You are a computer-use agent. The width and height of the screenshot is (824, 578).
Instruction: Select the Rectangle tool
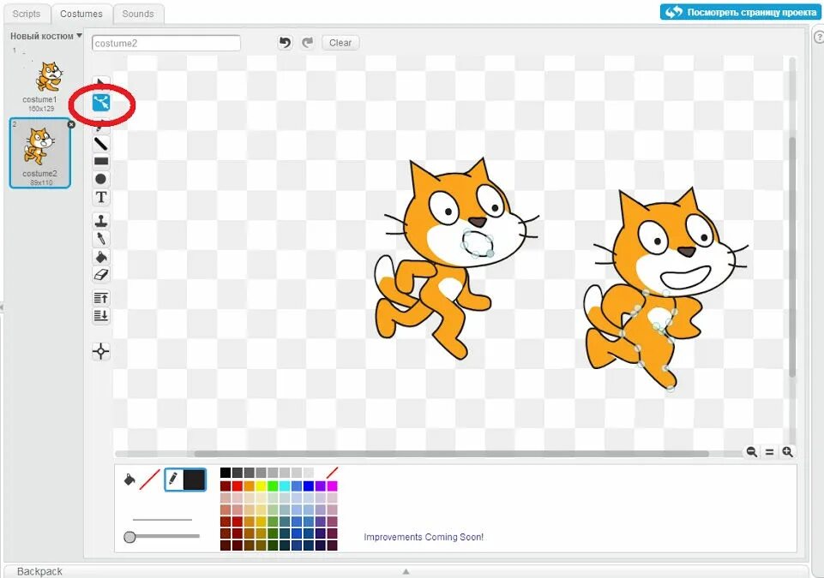pyautogui.click(x=101, y=161)
